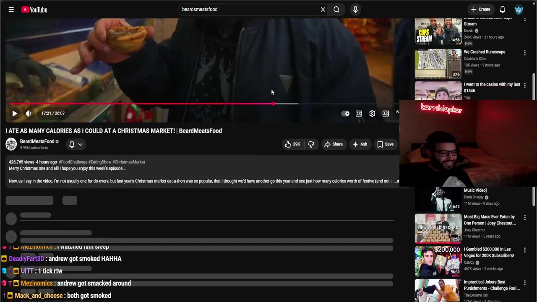Screen dimensions: 537x302
Task: Click the video title heading
Action: tap(114, 131)
